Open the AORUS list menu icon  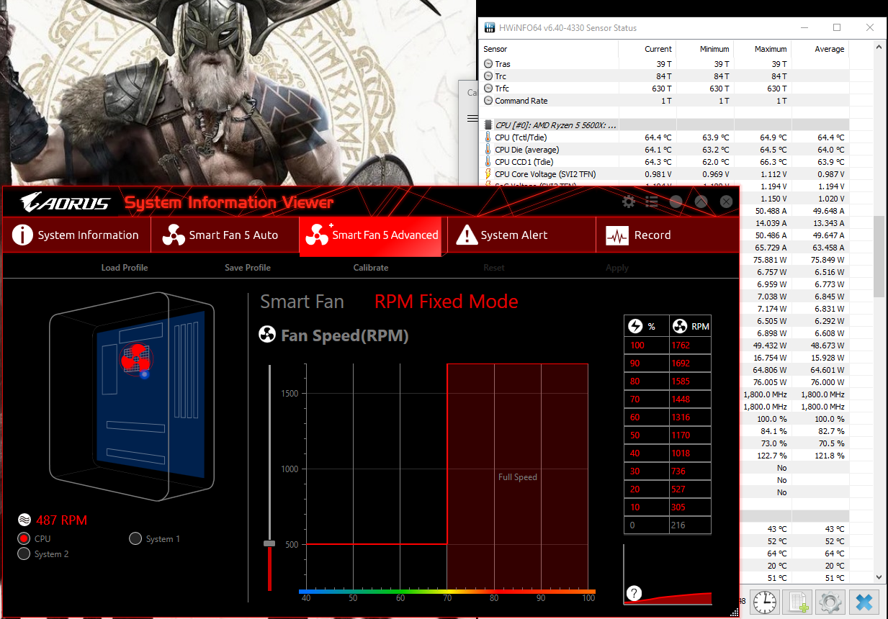coord(652,202)
